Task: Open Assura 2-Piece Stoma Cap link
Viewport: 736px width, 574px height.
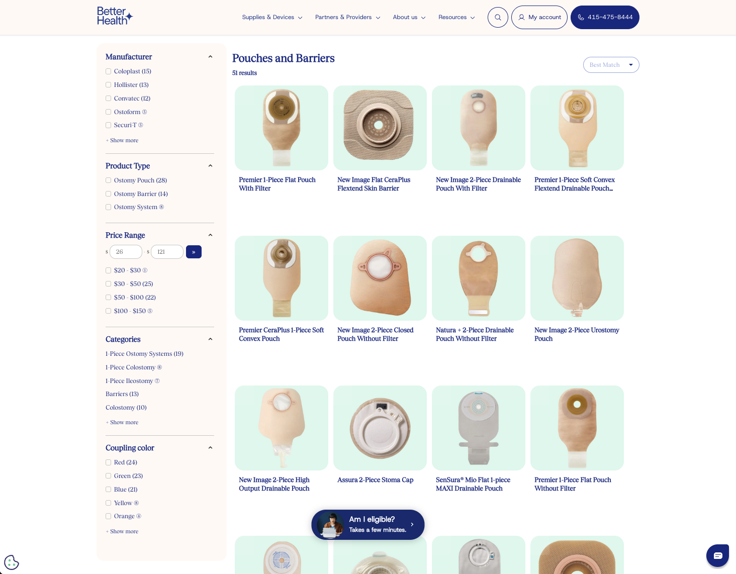Action: [x=375, y=480]
